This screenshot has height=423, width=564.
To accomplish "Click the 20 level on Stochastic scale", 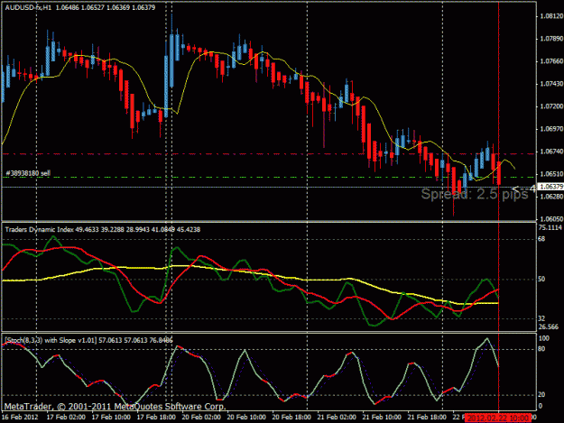I will pos(541,395).
